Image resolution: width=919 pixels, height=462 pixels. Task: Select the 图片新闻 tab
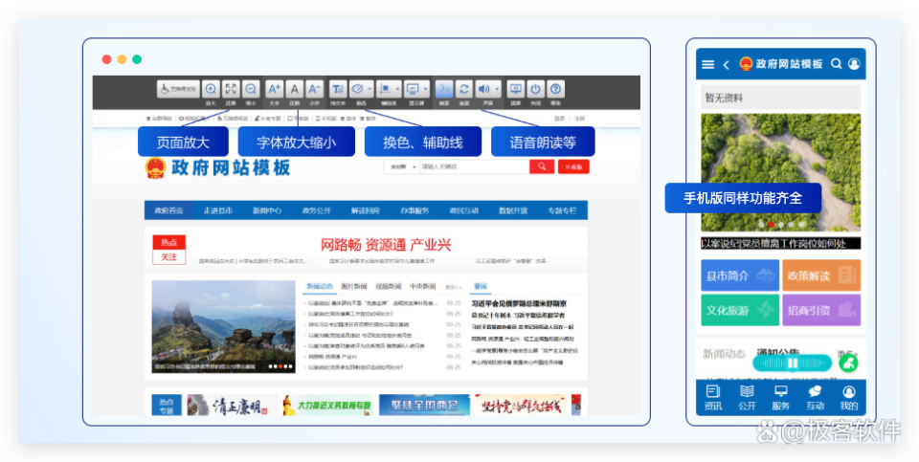[354, 286]
